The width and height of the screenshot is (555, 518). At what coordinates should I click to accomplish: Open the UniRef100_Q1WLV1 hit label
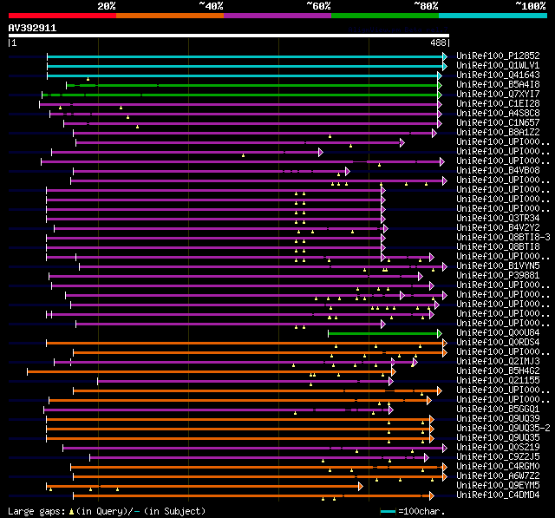coord(498,65)
